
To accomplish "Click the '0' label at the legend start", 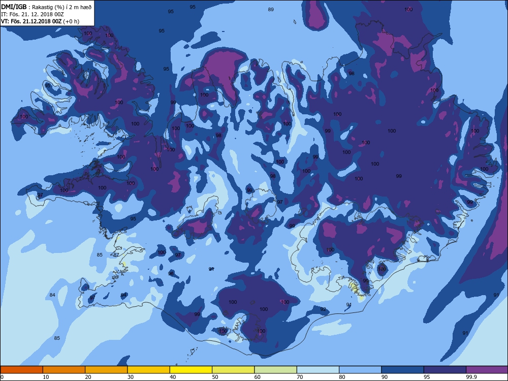I will 2,377.
